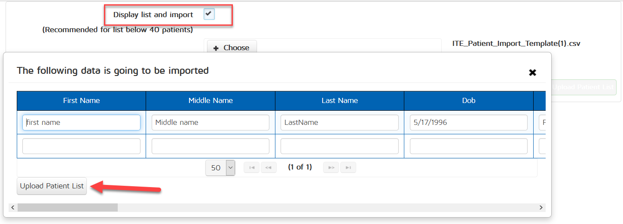This screenshot has width=623, height=224.
Task: Uncheck Display list and import checkbox
Action: (x=209, y=14)
